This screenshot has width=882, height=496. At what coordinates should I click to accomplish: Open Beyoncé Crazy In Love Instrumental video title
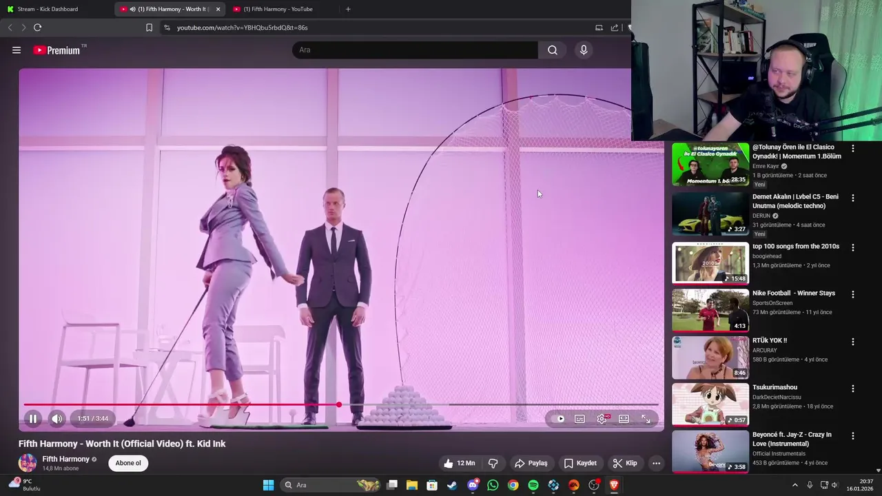click(x=792, y=439)
